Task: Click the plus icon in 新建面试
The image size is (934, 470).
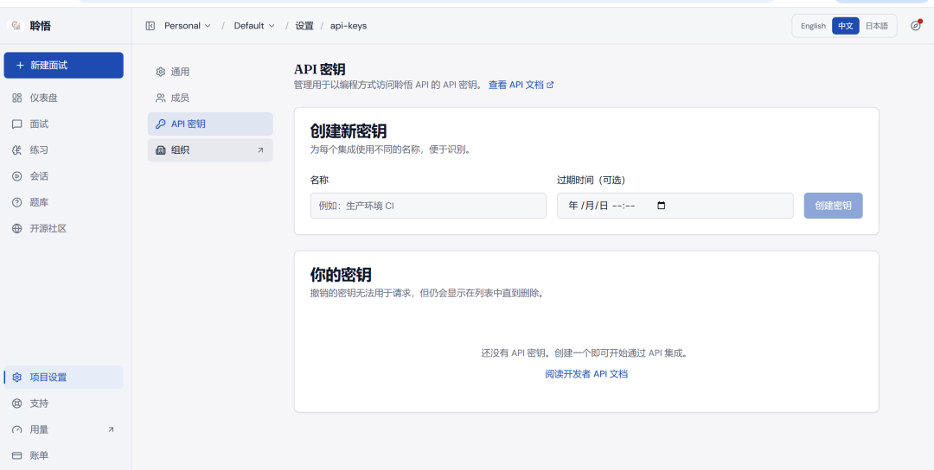Action: (x=20, y=66)
